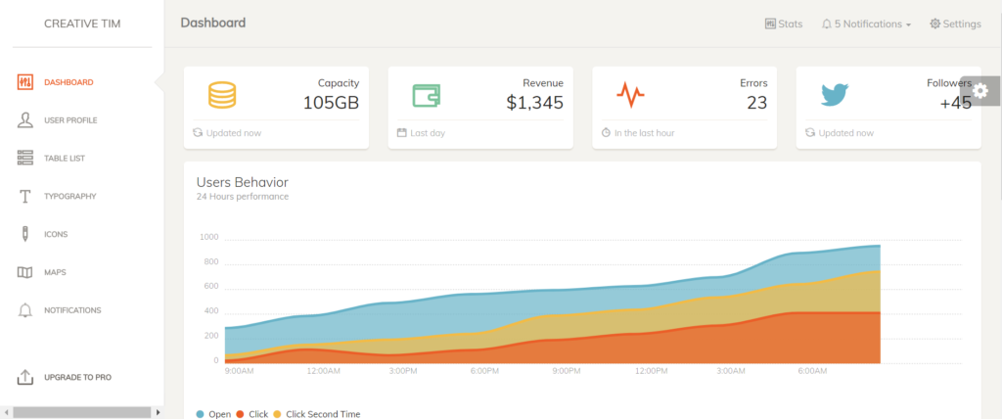Viewport: 1002px width, 419px height.
Task: Click refresh icon in Followers card footer
Action: tap(810, 133)
